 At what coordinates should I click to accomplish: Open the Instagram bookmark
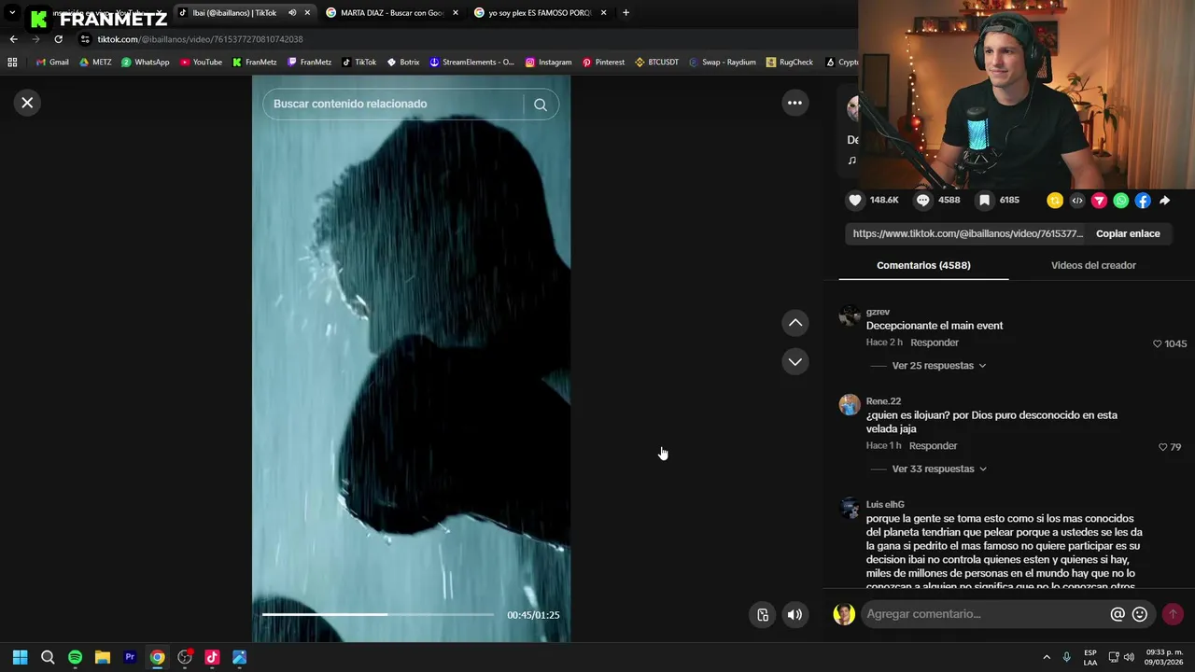[548, 63]
